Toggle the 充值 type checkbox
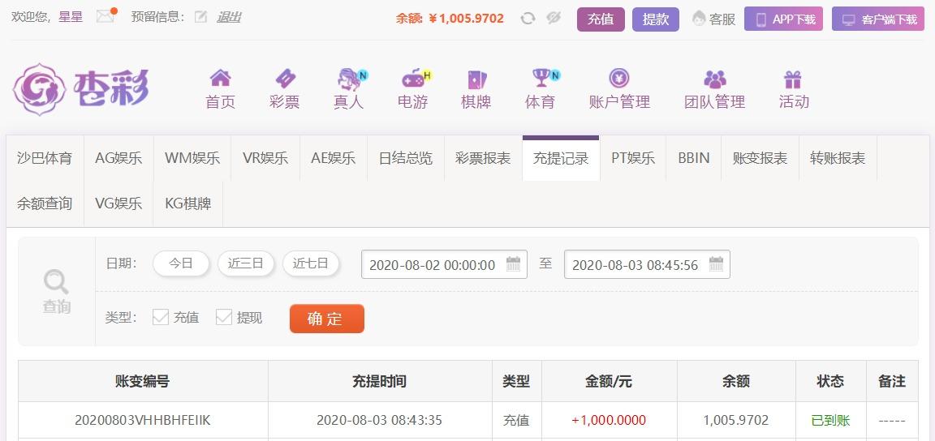The height and width of the screenshot is (441, 935). [161, 317]
